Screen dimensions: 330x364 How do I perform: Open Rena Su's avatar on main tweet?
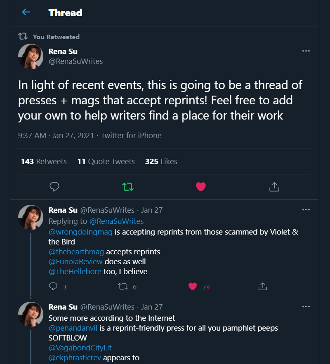click(x=31, y=56)
